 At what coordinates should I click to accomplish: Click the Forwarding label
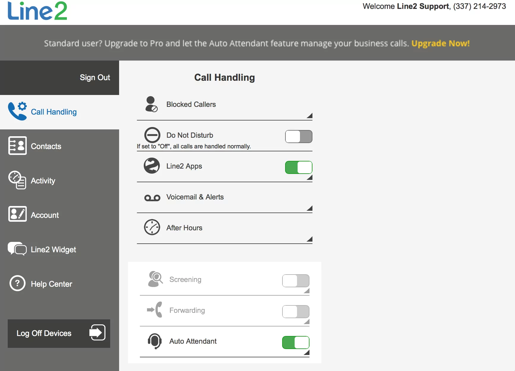(x=187, y=310)
